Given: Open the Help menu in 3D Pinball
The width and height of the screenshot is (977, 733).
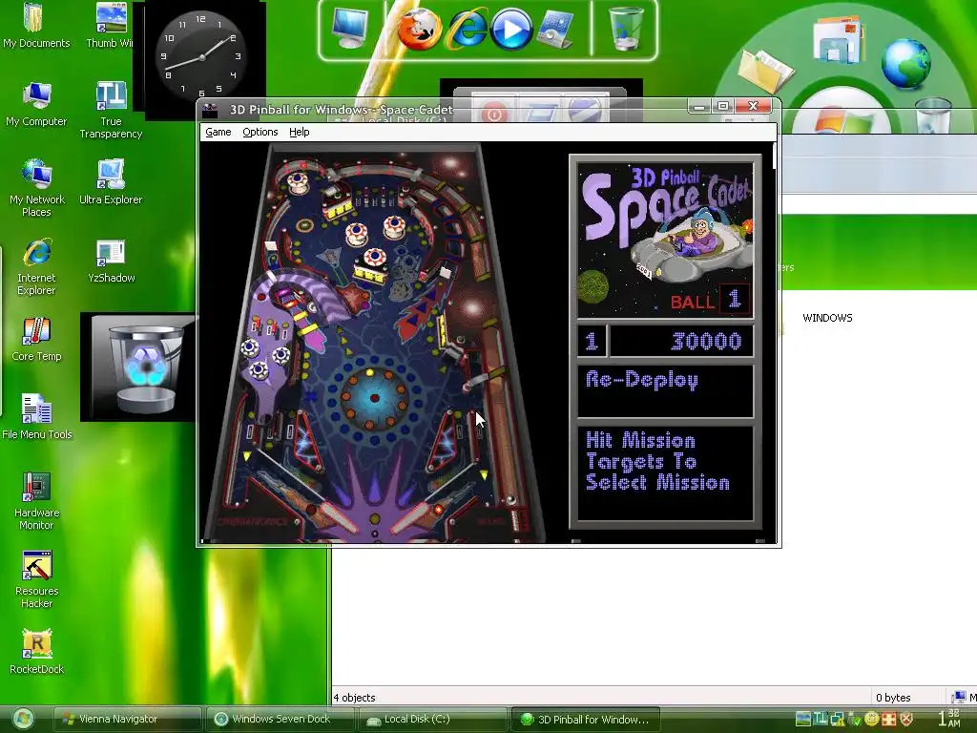Looking at the screenshot, I should (299, 132).
